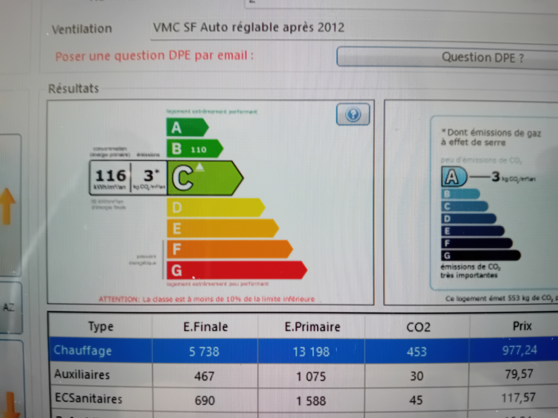Click the 977,24 price value
This screenshot has width=558, height=418.
520,350
